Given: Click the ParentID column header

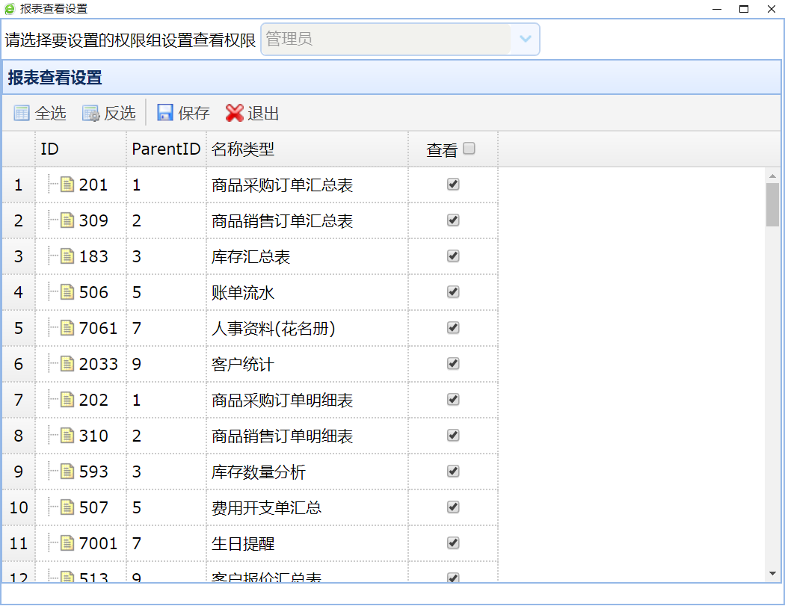Looking at the screenshot, I should [166, 149].
